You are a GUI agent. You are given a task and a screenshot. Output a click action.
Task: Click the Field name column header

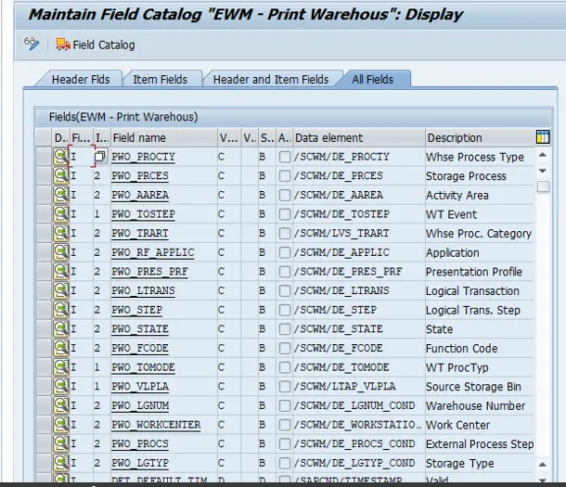[x=163, y=137]
